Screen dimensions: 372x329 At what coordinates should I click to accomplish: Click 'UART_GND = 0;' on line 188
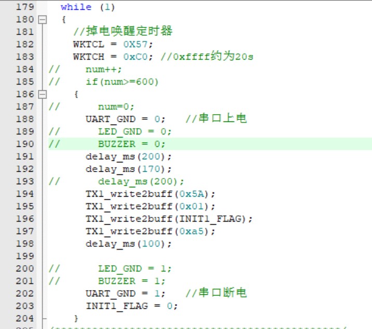click(x=125, y=119)
